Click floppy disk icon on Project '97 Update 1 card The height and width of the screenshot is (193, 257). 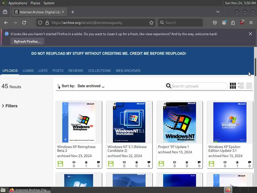click(x=161, y=164)
